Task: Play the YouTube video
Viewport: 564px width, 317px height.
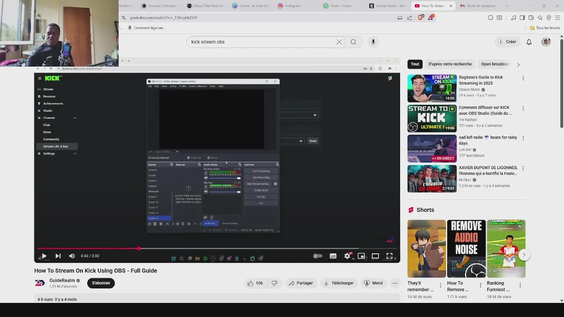Action: pyautogui.click(x=44, y=256)
